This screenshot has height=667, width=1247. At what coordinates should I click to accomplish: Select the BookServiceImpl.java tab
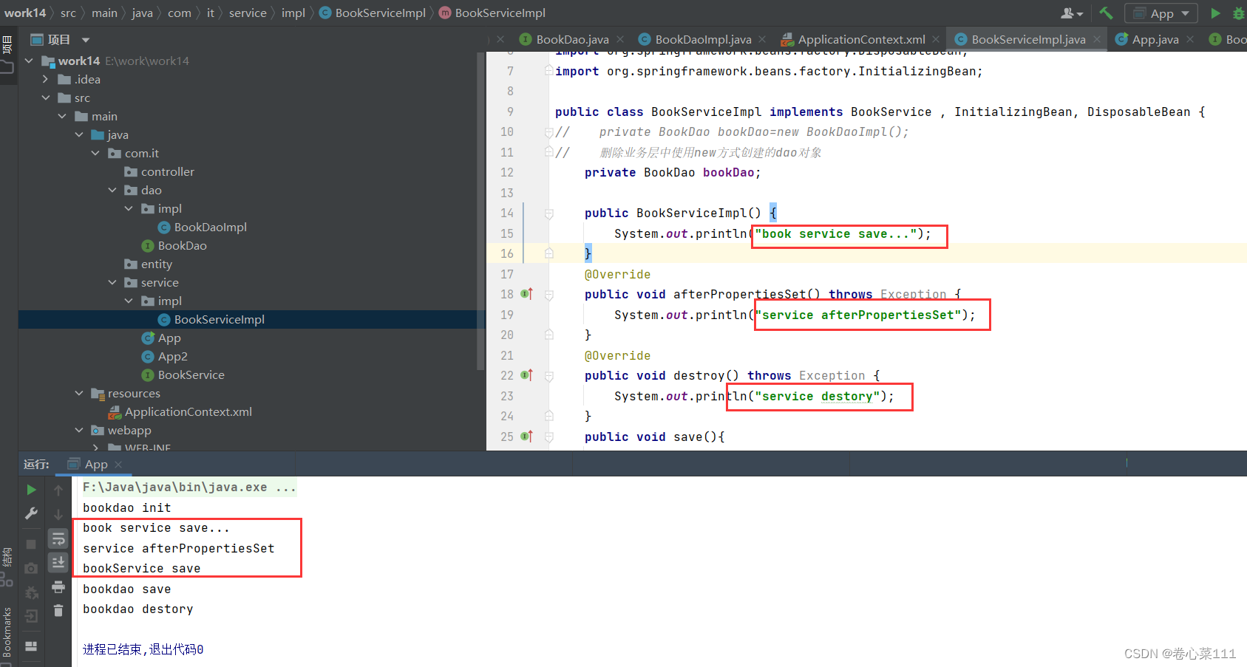[1027, 39]
